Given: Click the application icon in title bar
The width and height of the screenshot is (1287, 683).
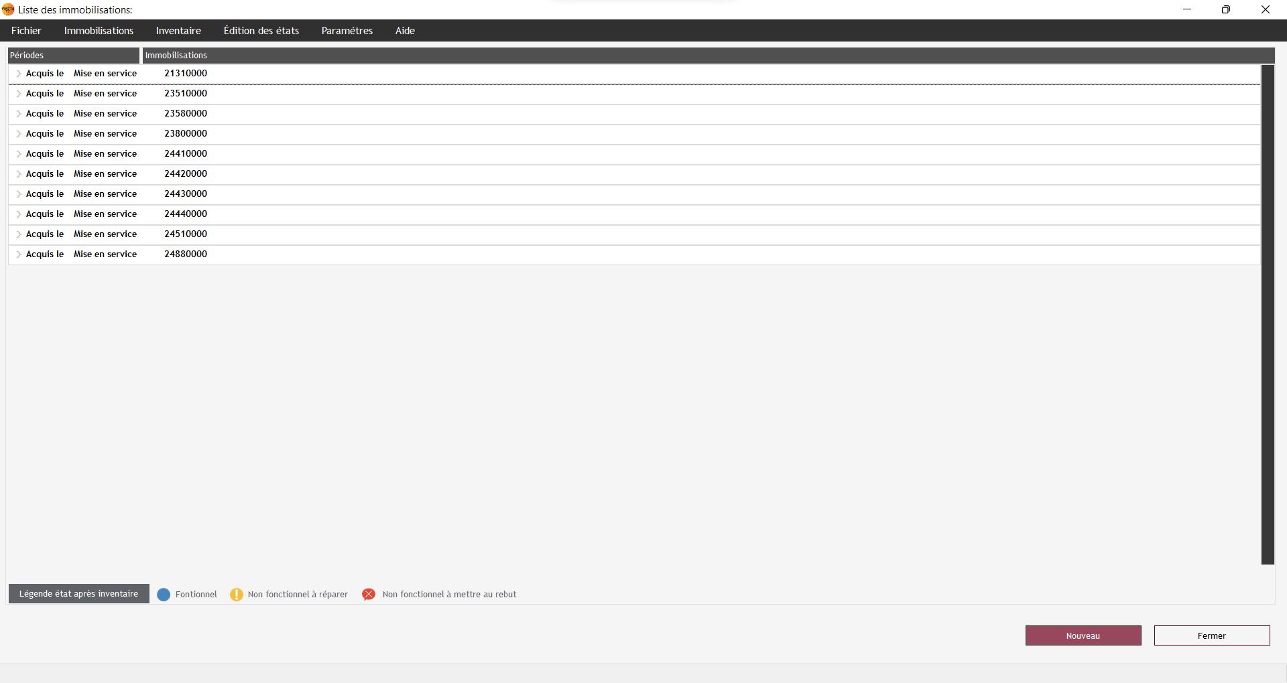Looking at the screenshot, I should click(x=8, y=9).
